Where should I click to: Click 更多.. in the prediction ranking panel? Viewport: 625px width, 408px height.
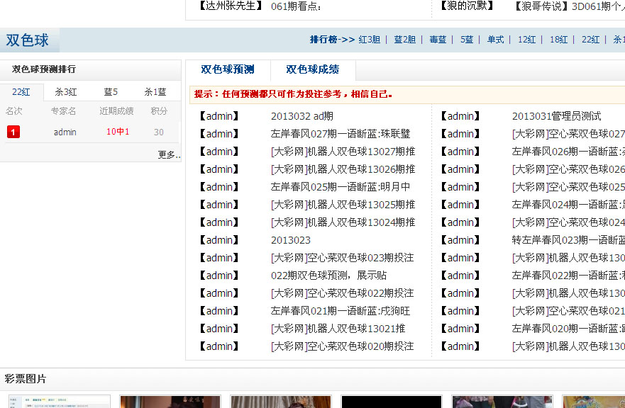point(169,154)
